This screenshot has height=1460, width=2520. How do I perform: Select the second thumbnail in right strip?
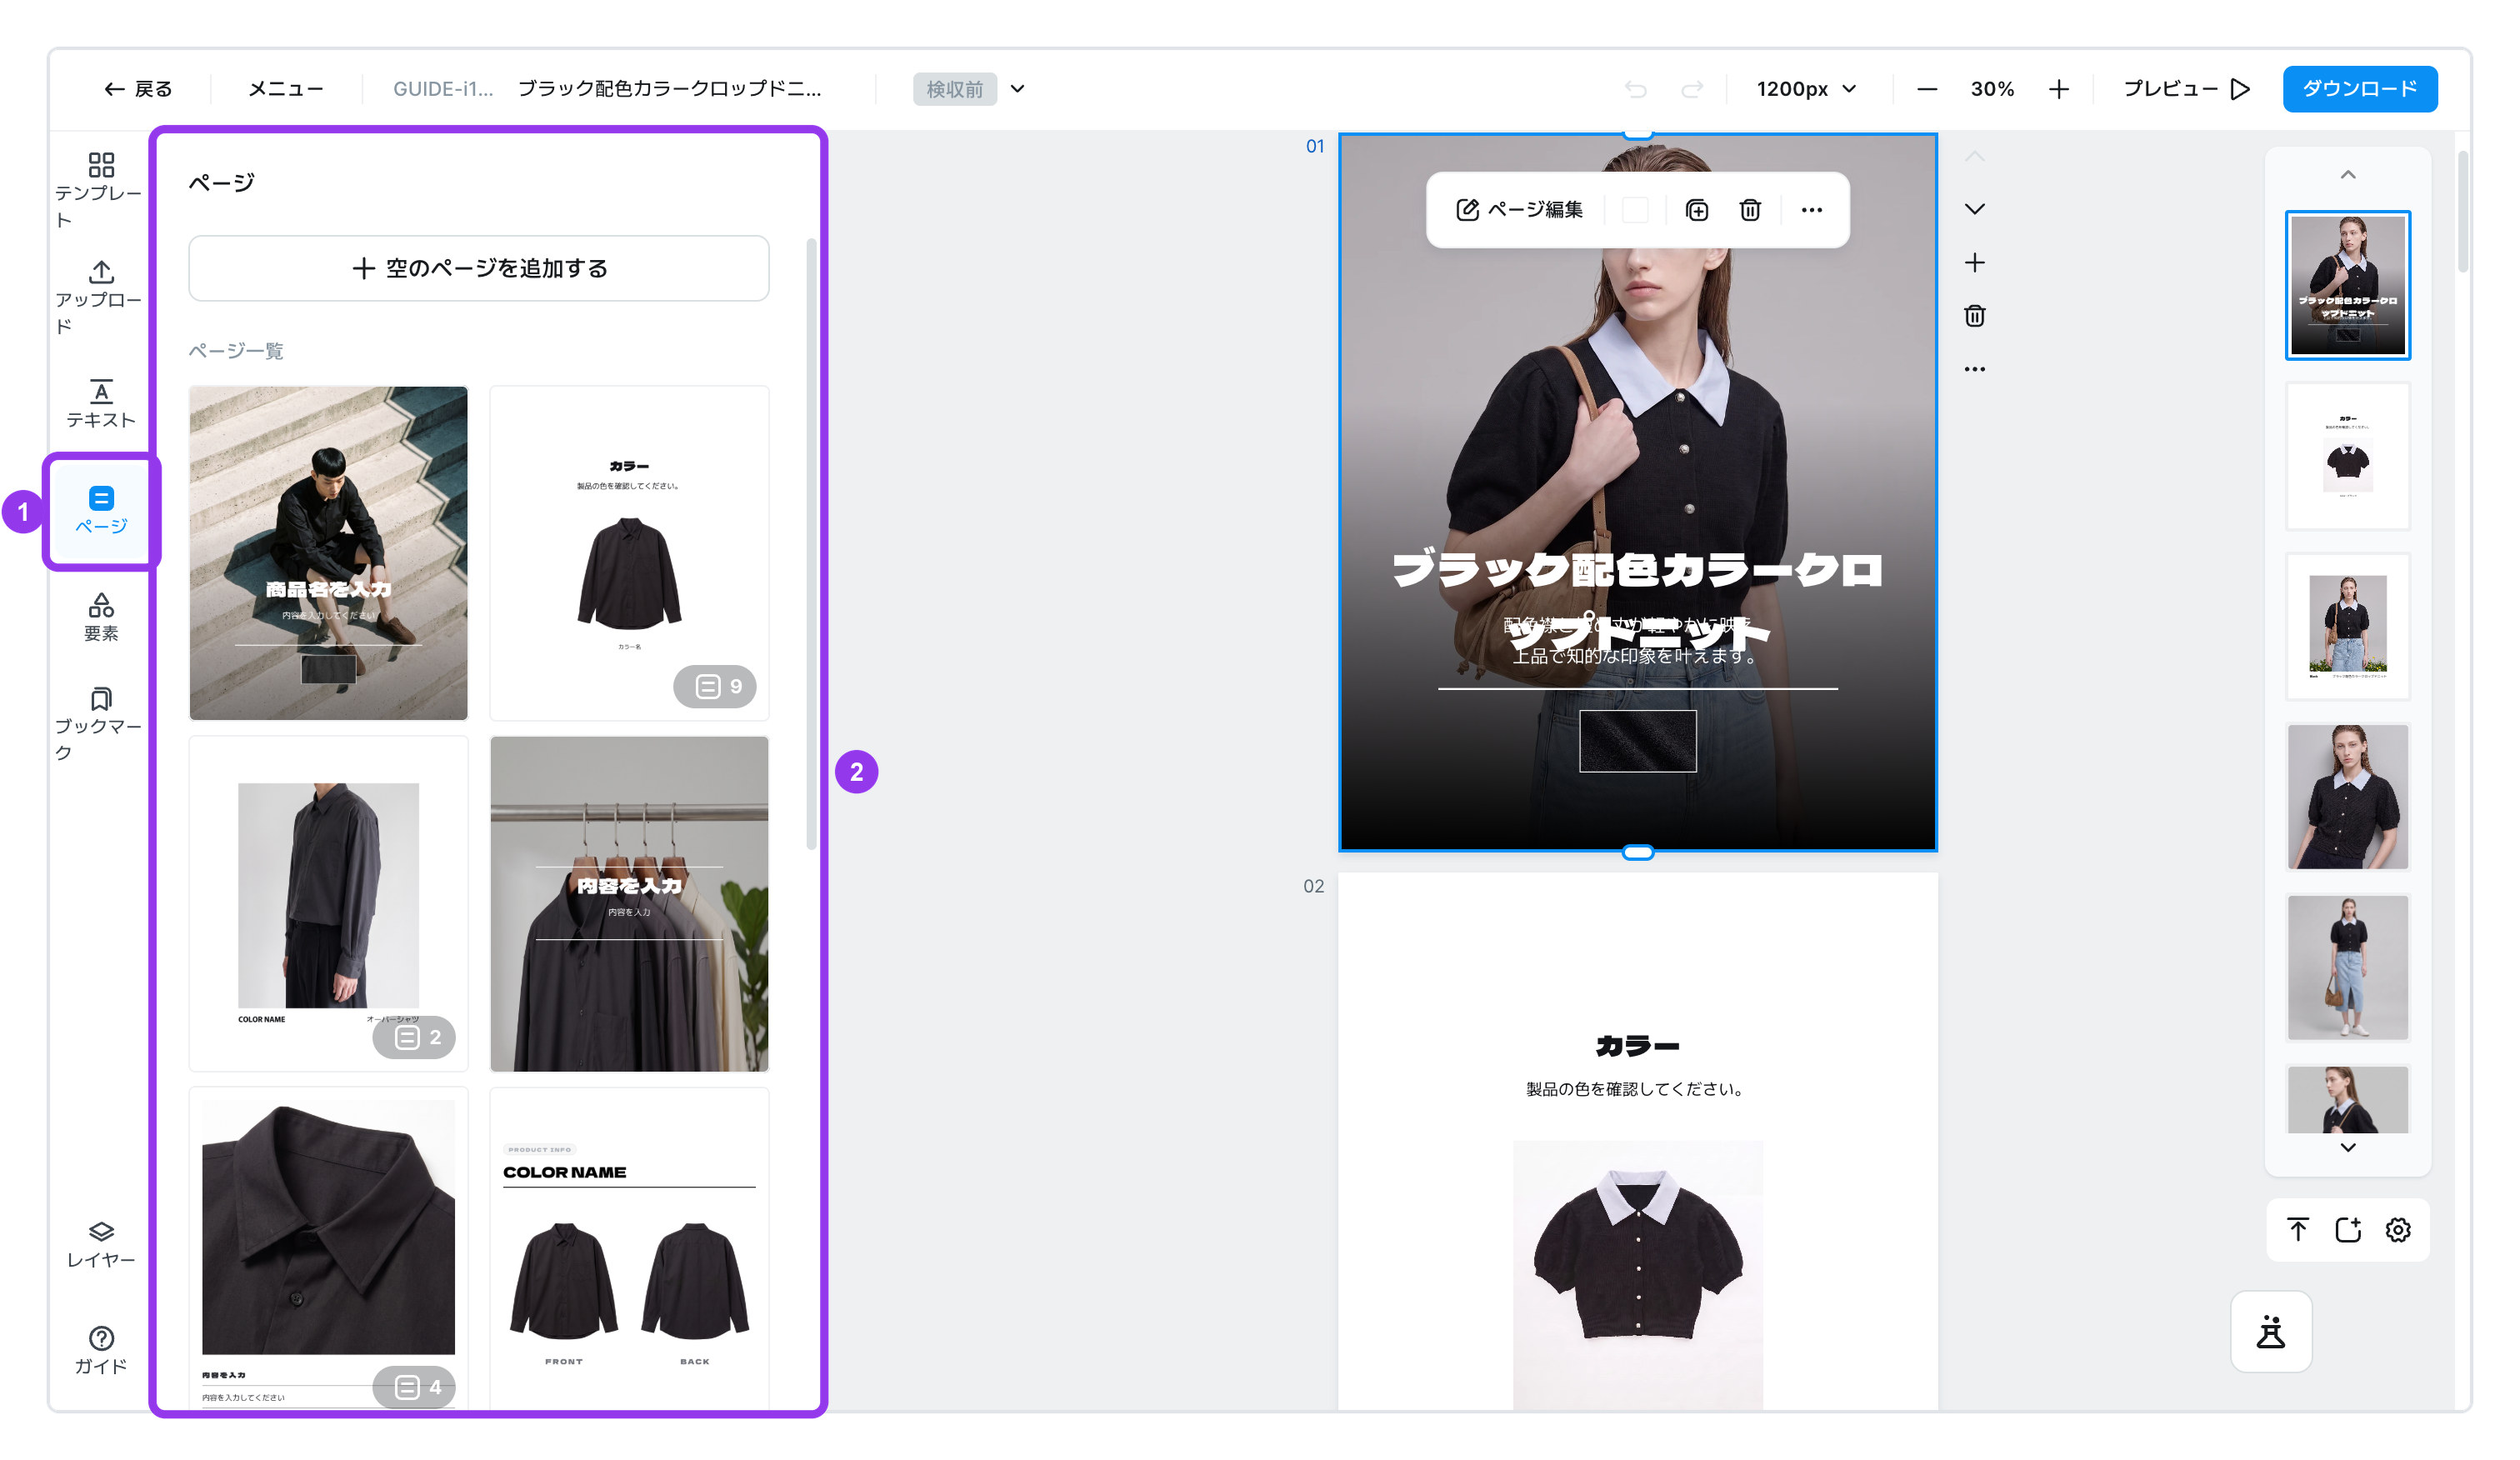tap(2347, 456)
